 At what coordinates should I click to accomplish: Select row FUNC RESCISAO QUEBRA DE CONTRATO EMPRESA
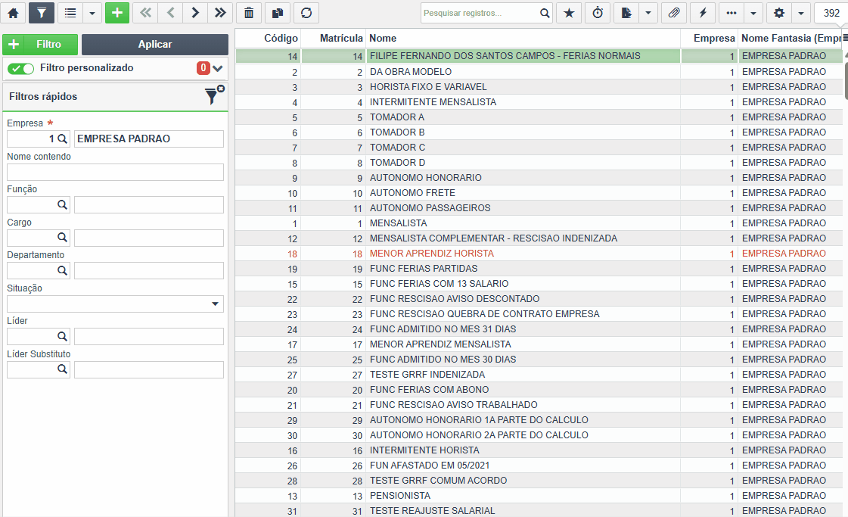tap(539, 314)
